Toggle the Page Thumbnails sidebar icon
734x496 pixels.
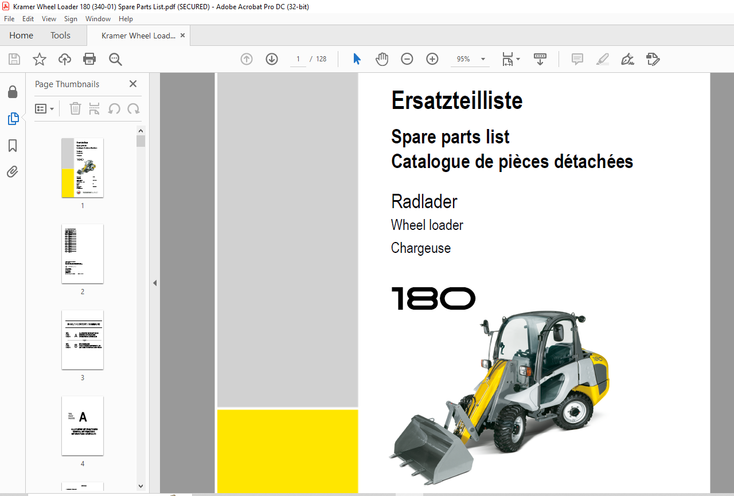pos(13,119)
